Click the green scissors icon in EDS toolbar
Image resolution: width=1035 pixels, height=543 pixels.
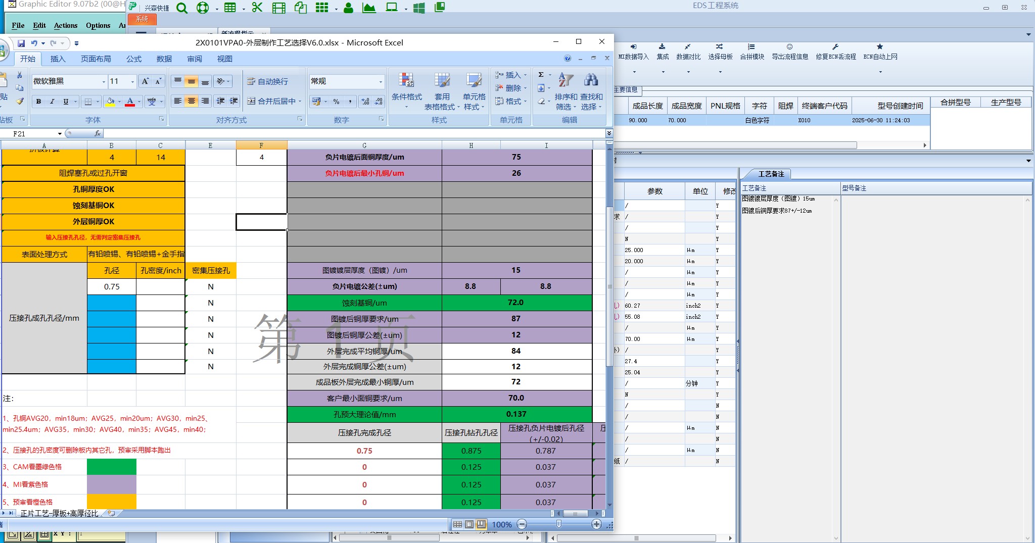pos(257,7)
